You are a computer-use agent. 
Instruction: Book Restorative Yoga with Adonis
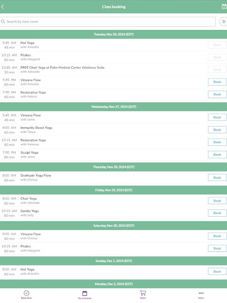click(x=217, y=94)
